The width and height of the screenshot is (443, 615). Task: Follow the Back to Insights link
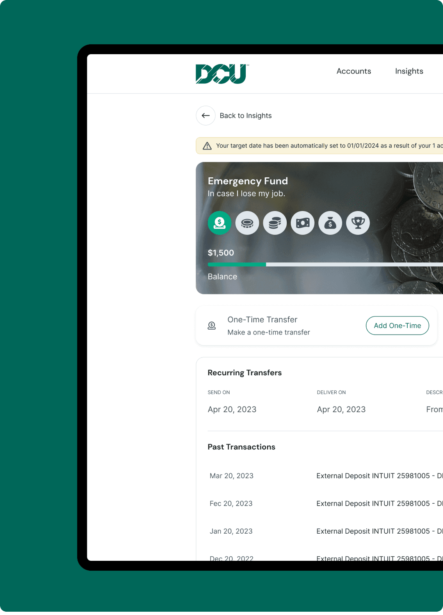coord(246,116)
